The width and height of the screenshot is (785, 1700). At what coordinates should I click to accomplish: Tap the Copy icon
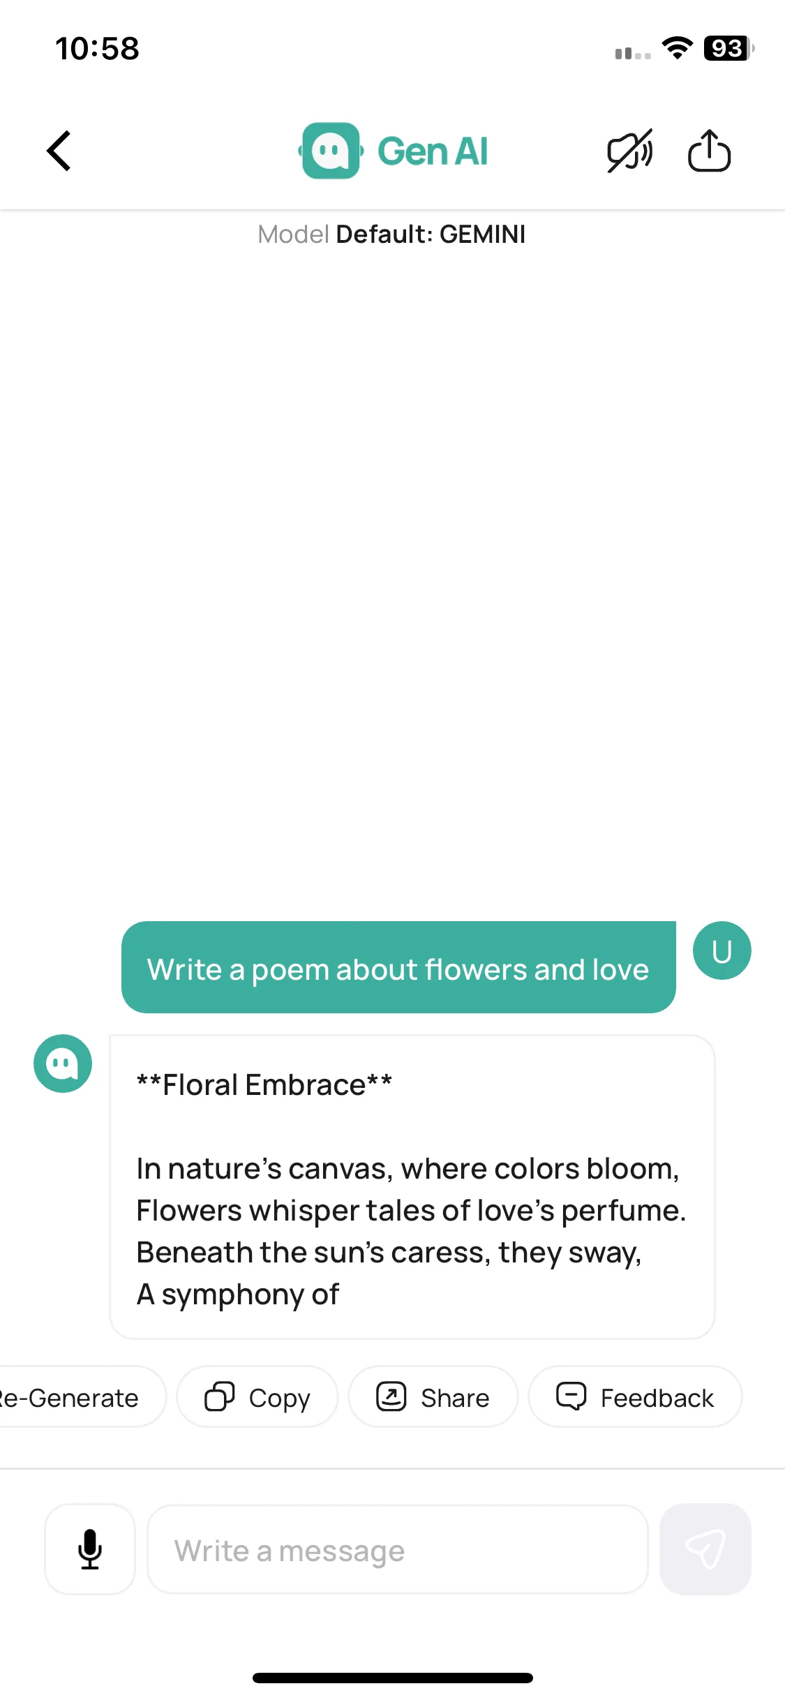pos(219,1397)
